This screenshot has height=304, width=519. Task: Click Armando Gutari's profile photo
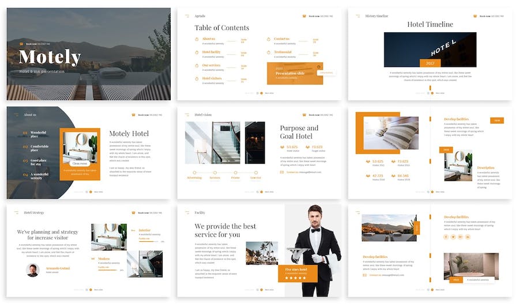[32, 270]
